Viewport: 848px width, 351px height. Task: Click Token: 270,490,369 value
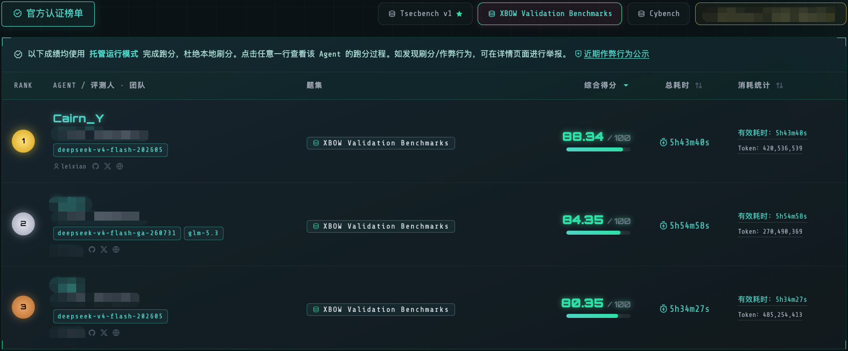tap(770, 232)
